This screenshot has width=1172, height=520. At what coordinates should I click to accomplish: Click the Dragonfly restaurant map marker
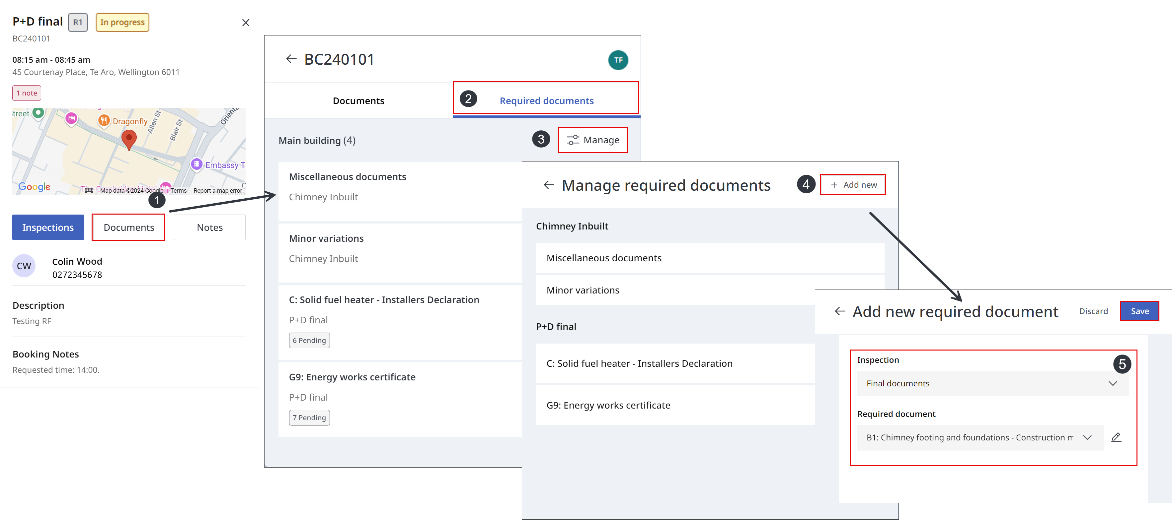104,120
